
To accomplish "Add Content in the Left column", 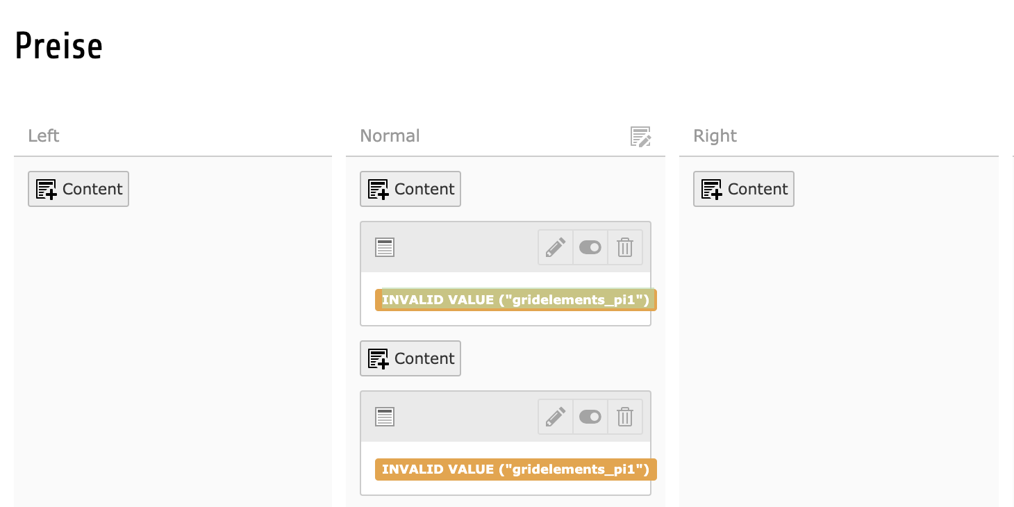I will (78, 189).
